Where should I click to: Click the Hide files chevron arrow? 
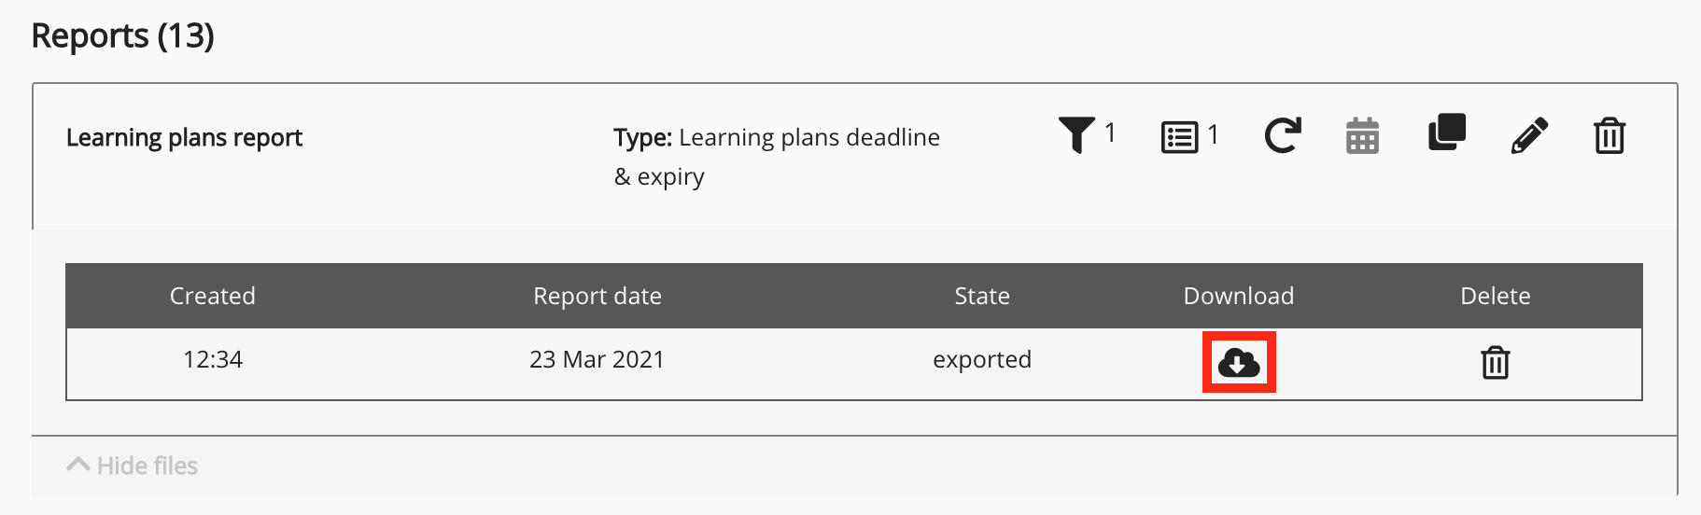tap(78, 464)
